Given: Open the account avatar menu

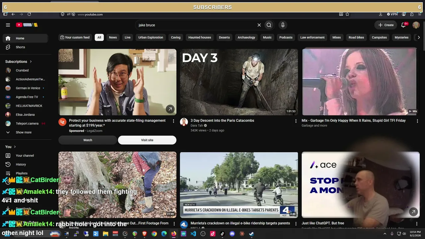Looking at the screenshot, I should [416, 25].
